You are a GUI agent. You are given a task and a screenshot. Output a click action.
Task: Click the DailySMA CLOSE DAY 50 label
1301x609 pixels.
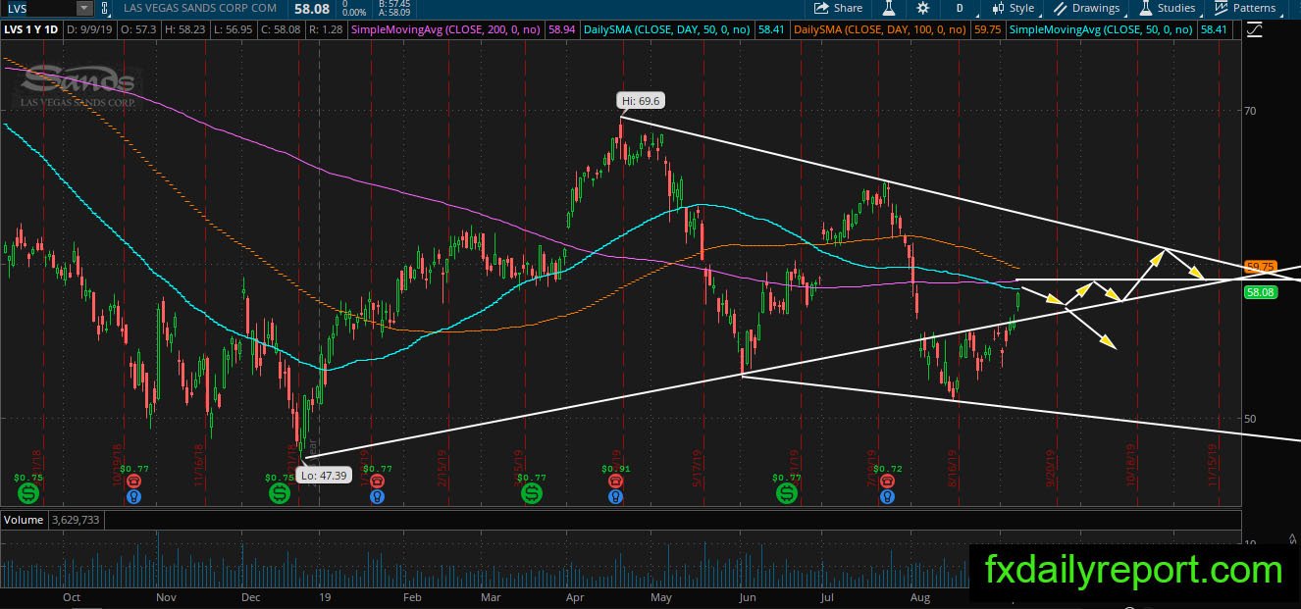pyautogui.click(x=667, y=30)
